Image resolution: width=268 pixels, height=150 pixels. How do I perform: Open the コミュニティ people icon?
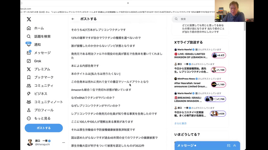(x=29, y=86)
